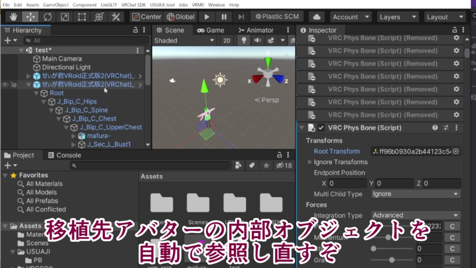The image size is (476, 268).
Task: Click the scene lighting bulb icon
Action: pos(244,40)
